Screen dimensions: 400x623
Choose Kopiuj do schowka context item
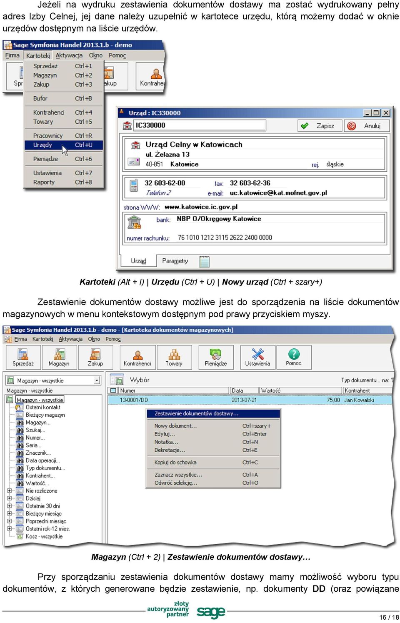point(213,463)
